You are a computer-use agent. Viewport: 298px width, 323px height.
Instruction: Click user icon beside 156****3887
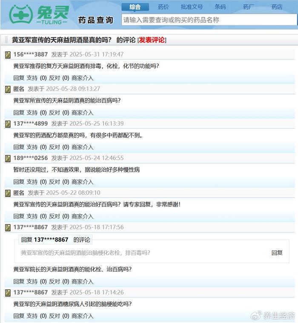[8, 55]
